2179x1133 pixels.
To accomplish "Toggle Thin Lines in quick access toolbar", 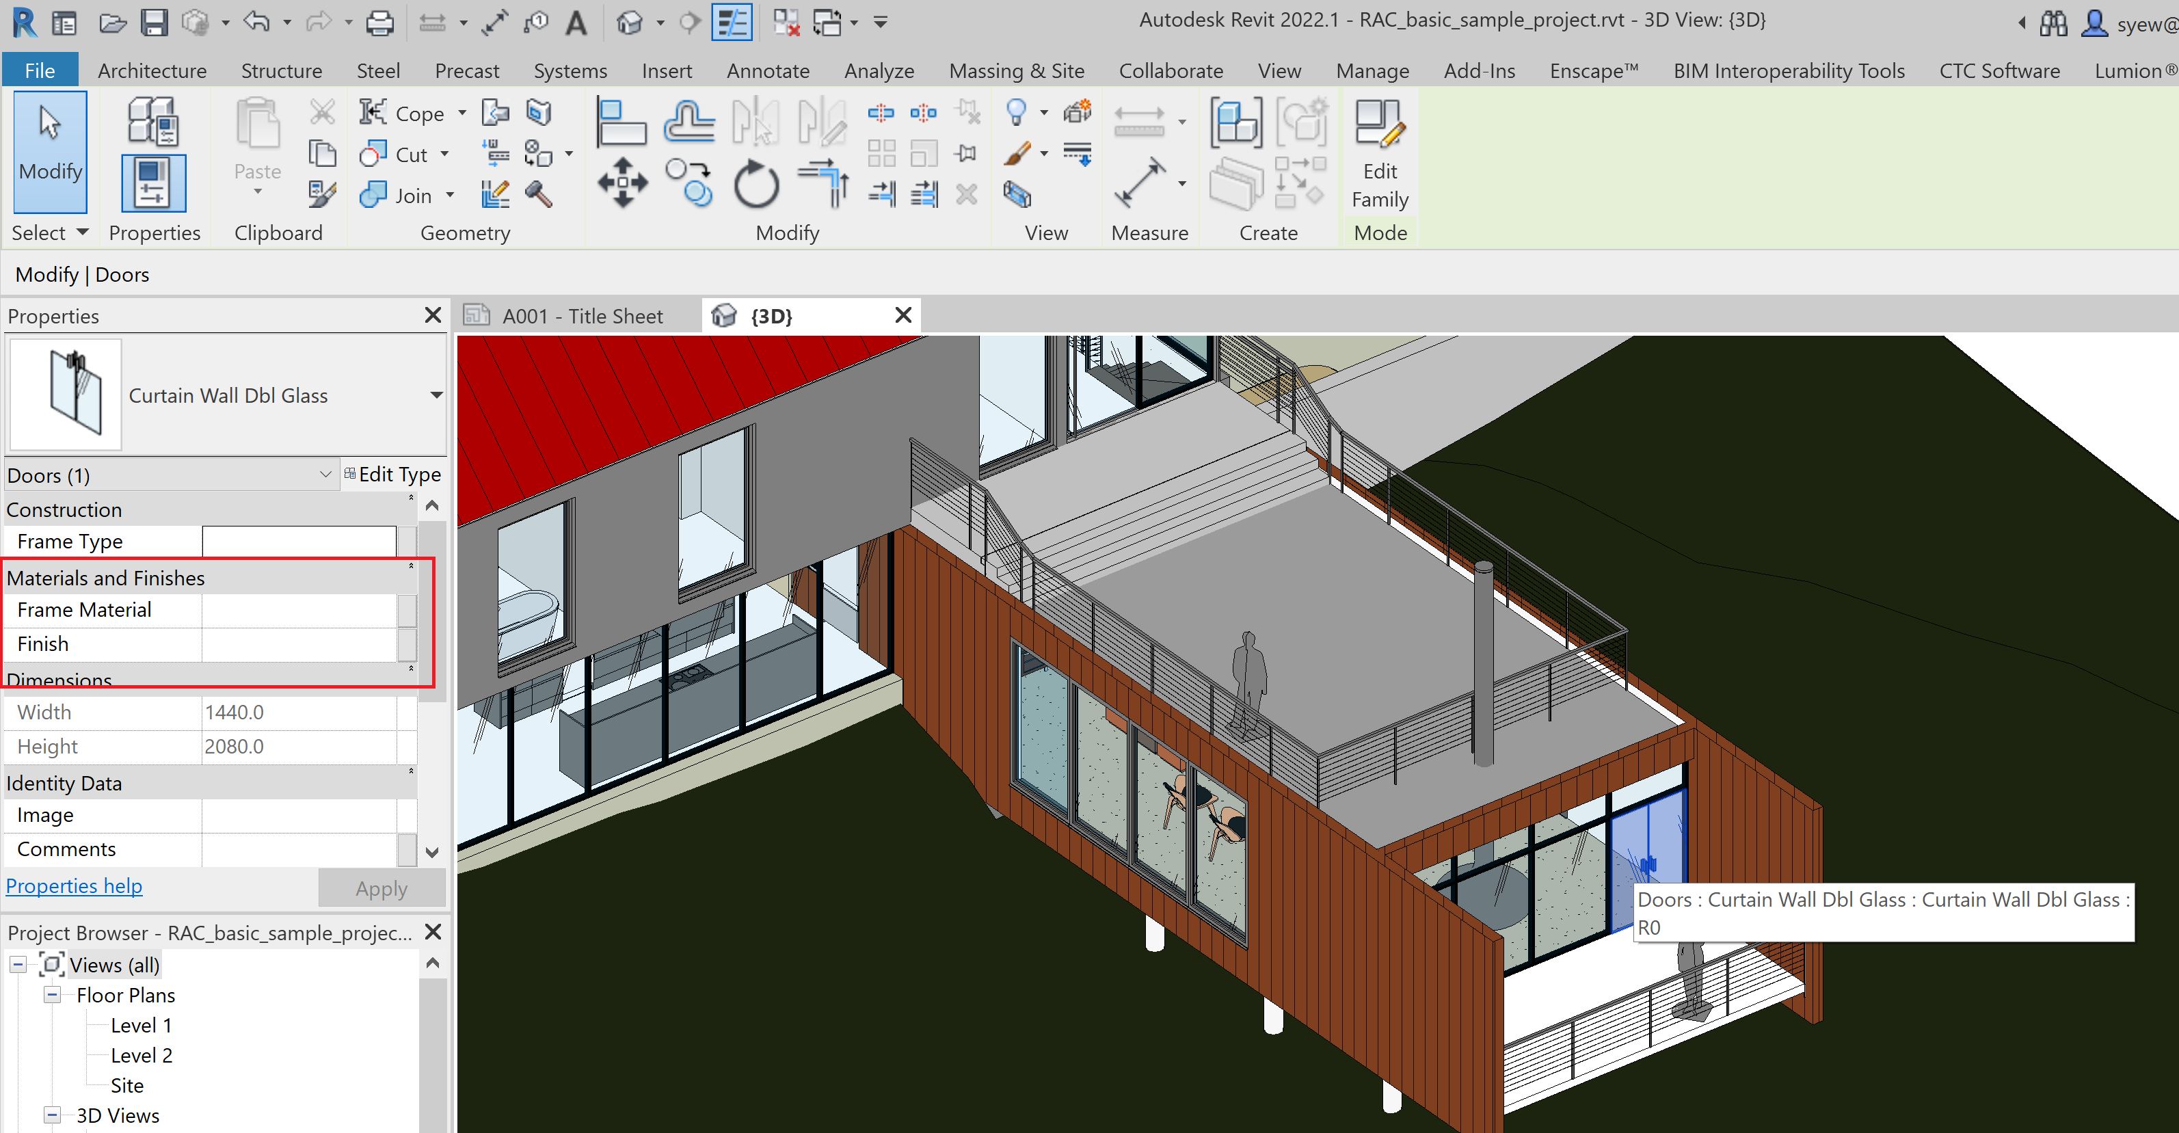I will click(x=732, y=23).
